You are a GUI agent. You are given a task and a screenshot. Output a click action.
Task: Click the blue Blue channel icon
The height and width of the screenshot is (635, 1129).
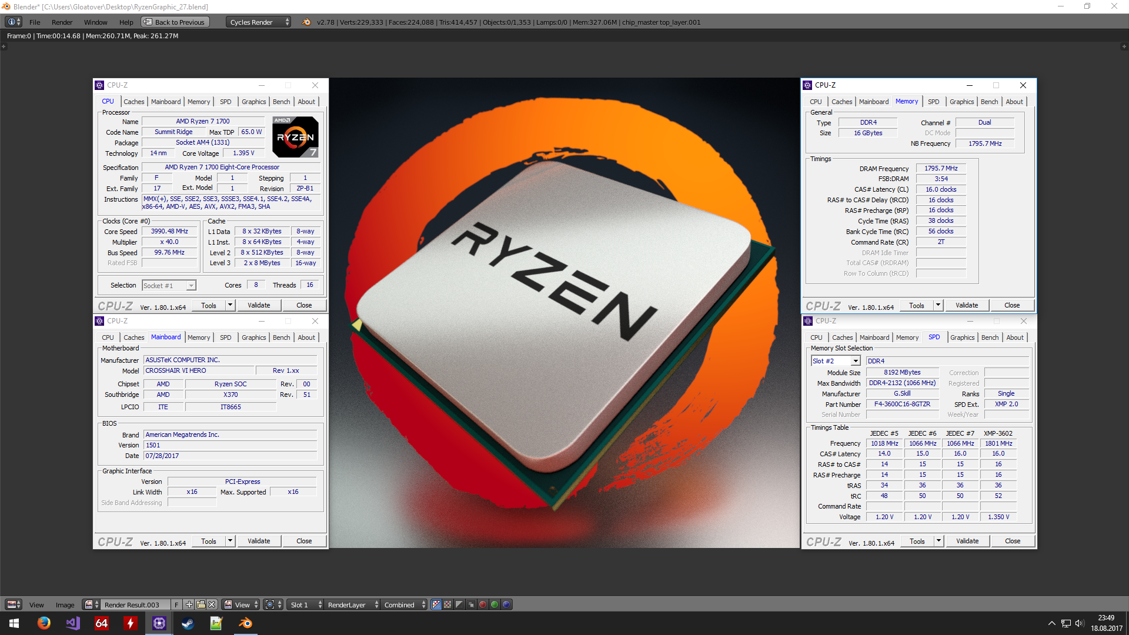506,604
